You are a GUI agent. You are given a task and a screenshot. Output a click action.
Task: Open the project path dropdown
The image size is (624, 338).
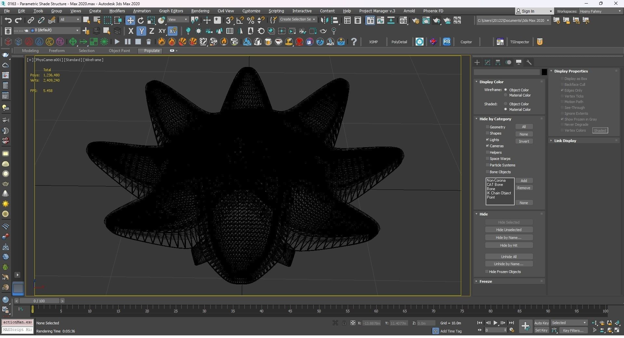click(513, 20)
